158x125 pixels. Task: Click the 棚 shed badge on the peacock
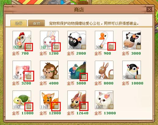click(84, 77)
